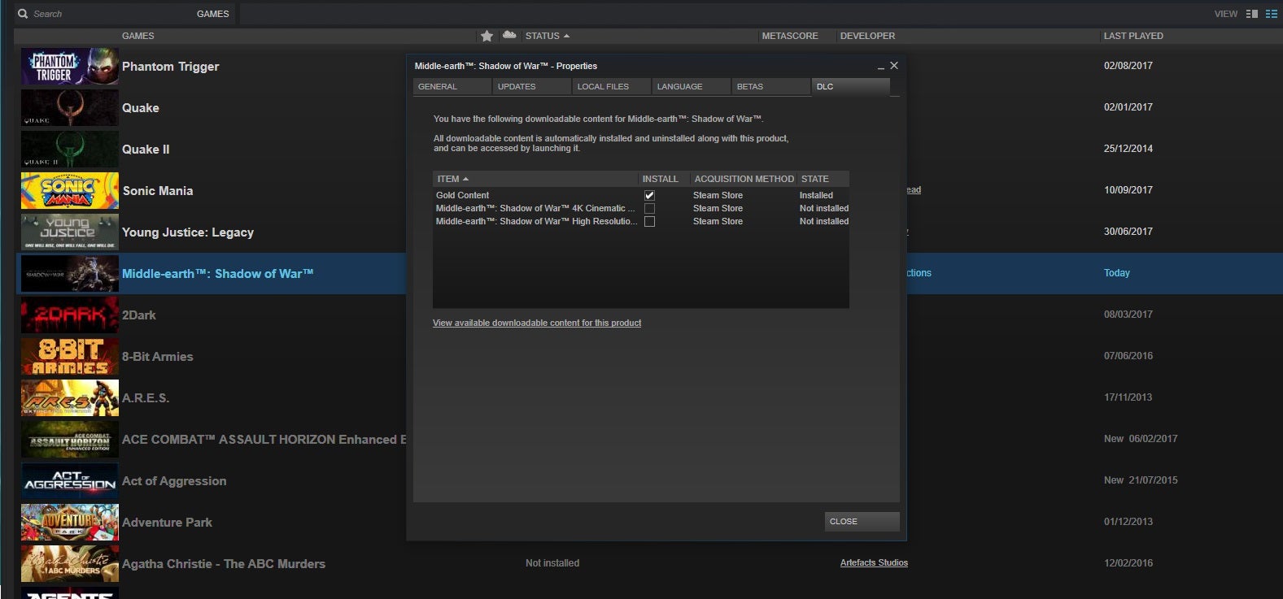Screen dimensions: 1283x599
Task: Select Young Justice: Legacy thumbnail
Action: click(70, 232)
